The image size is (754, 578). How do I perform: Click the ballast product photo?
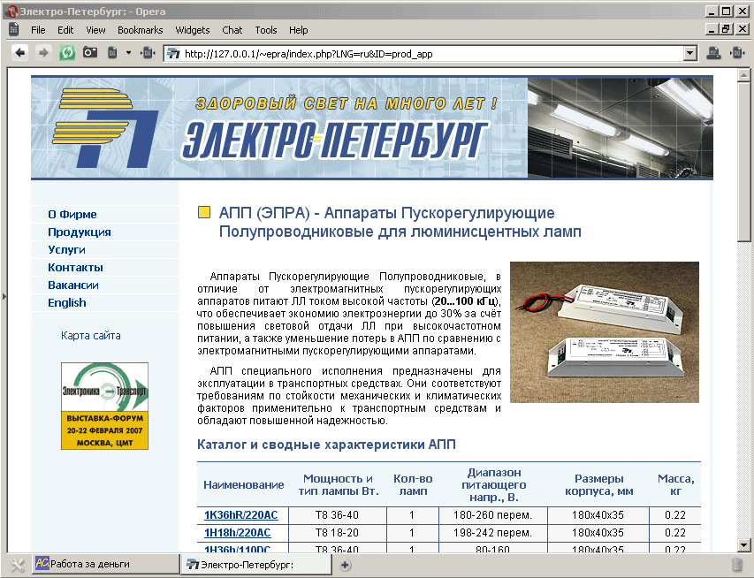pyautogui.click(x=605, y=332)
